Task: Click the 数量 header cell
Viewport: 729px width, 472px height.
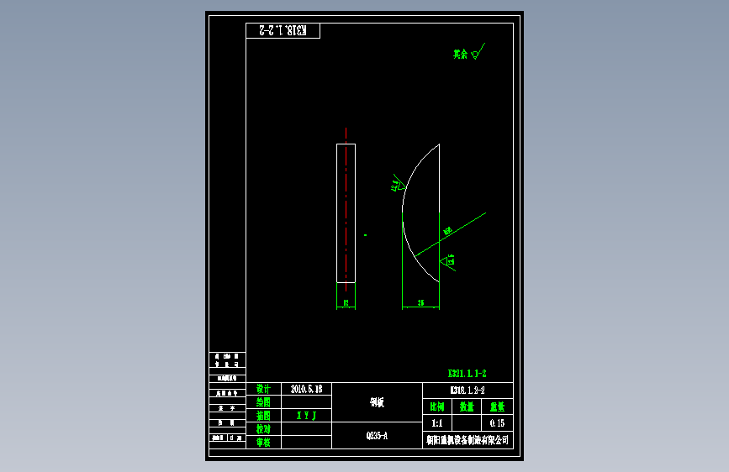Action: (467, 407)
